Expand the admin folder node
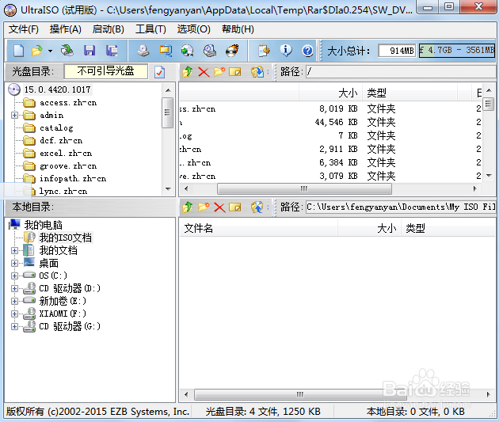 tap(14, 115)
